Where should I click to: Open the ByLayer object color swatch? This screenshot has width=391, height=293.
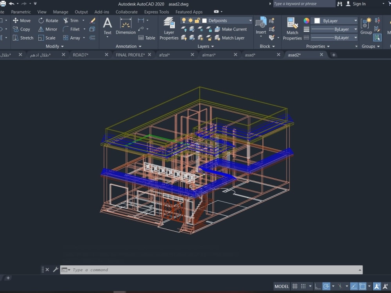pos(317,21)
